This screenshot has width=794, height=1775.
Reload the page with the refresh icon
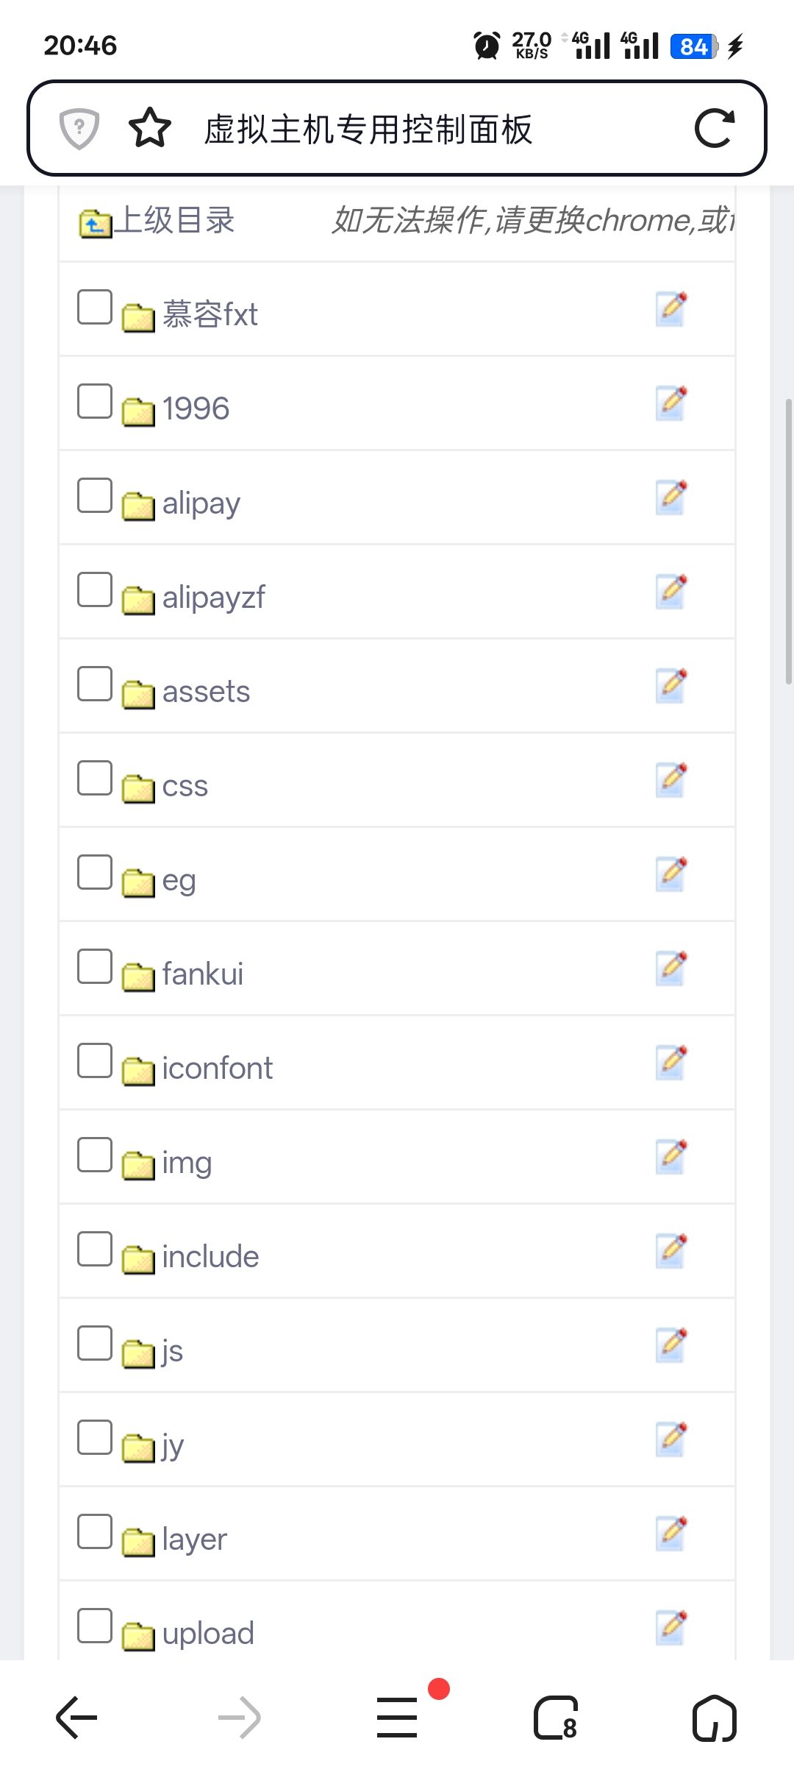715,129
